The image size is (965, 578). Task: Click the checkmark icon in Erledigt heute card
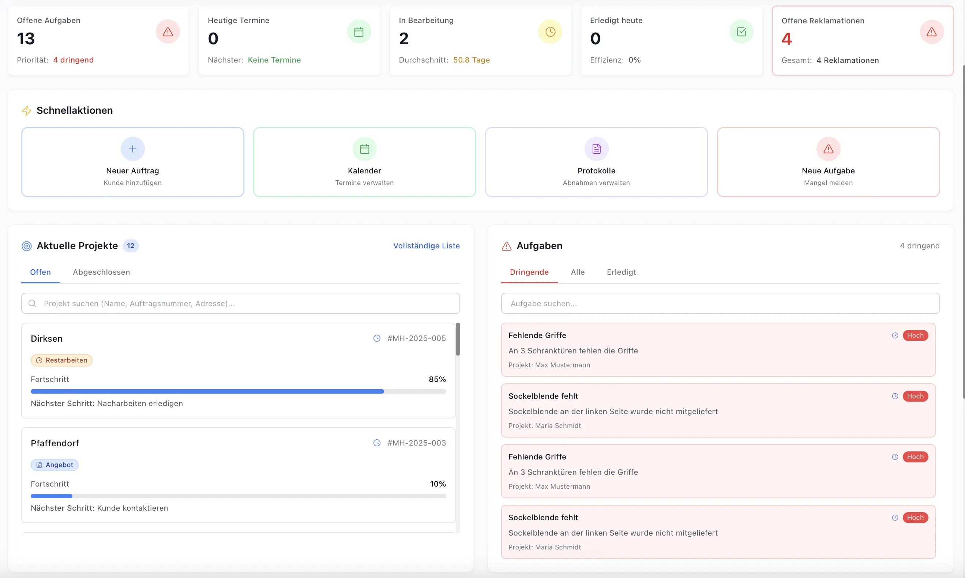741,31
